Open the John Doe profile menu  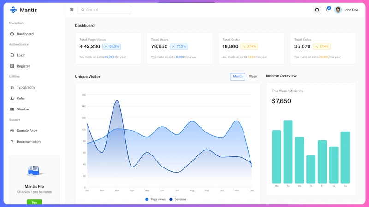(351, 10)
